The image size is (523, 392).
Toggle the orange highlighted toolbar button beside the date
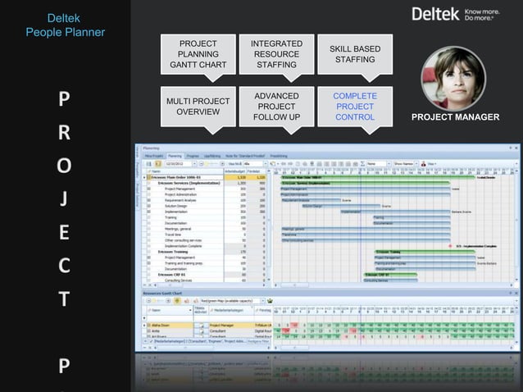158,164
